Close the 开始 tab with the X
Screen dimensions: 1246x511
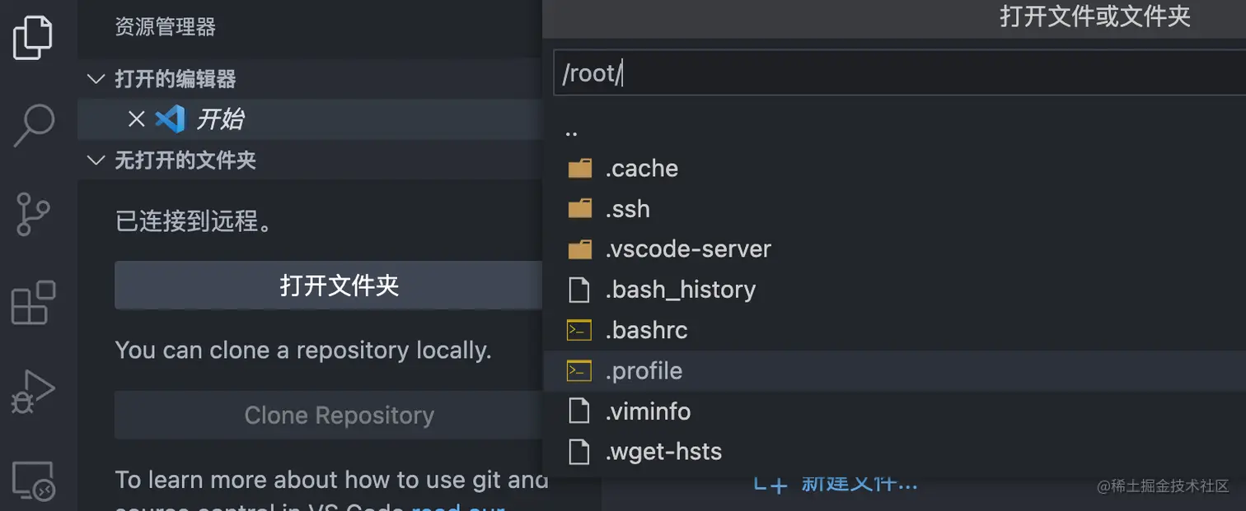click(x=136, y=119)
